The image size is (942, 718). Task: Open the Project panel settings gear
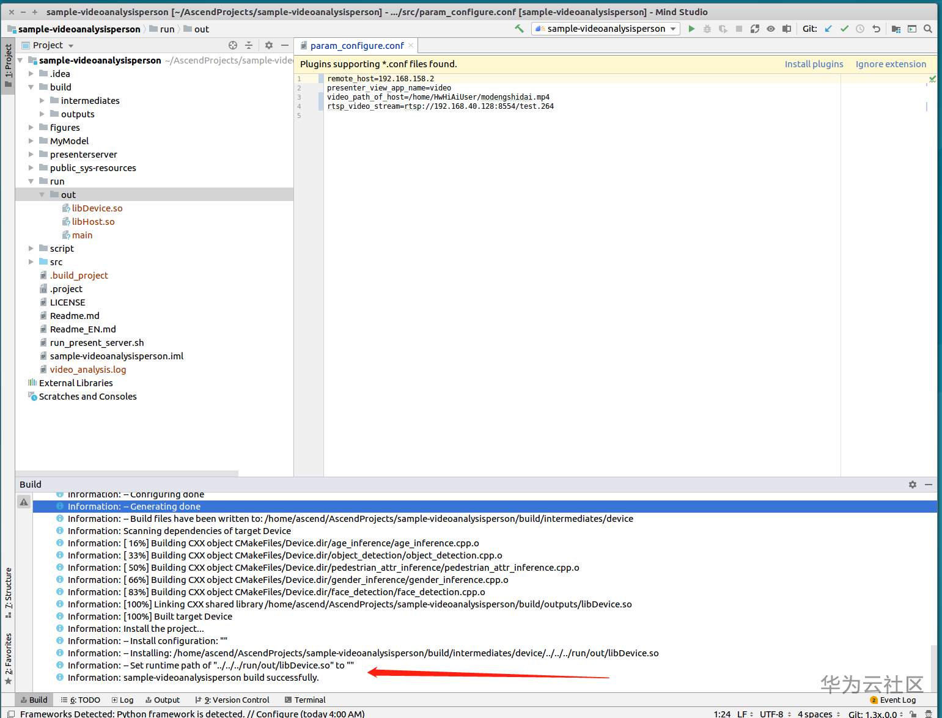tap(269, 45)
